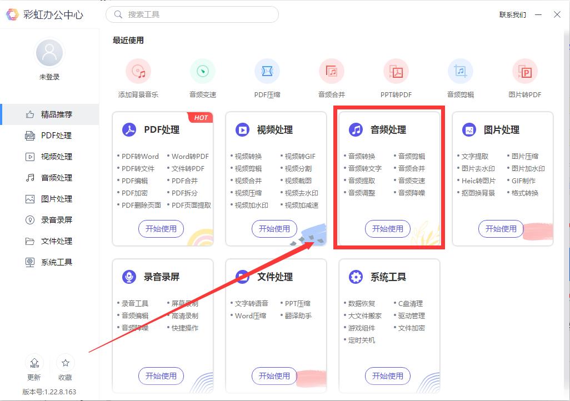Open the 视频转GIF function link
The height and width of the screenshot is (401, 570).
[298, 156]
